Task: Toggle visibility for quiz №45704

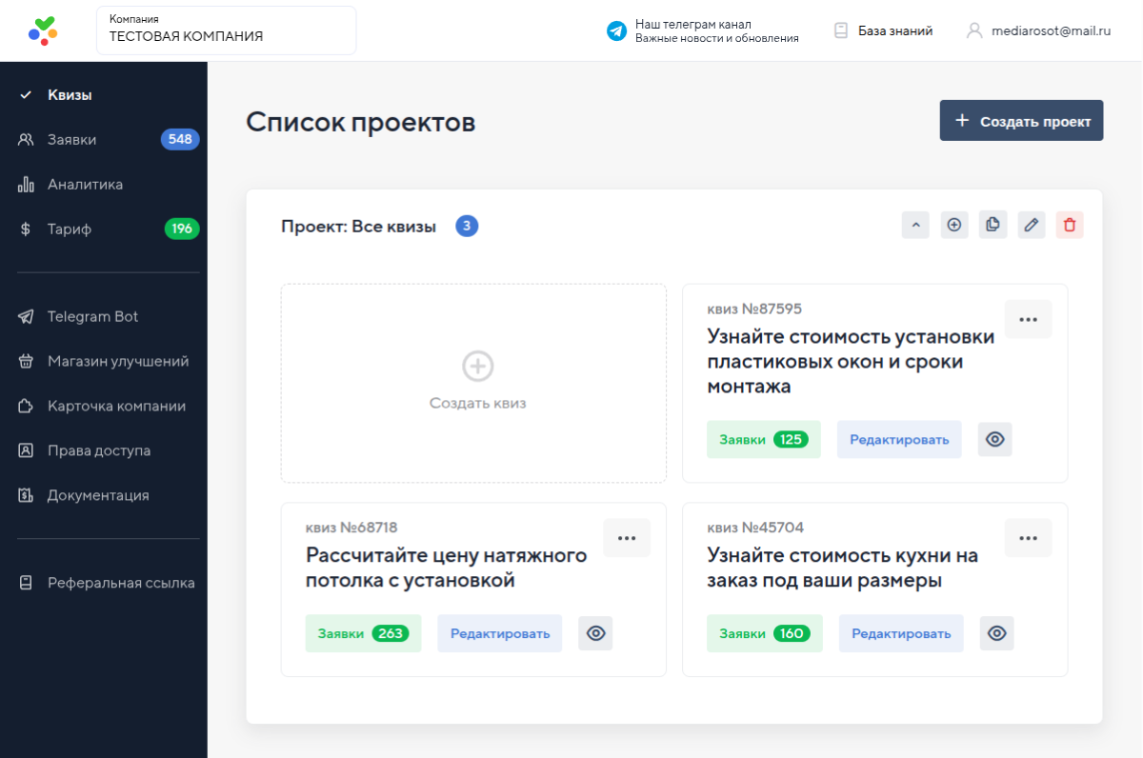Action: point(996,632)
